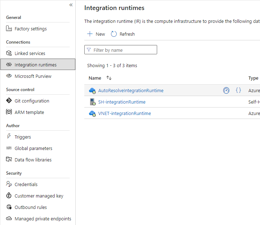260x225 pixels.
Task: Create a New integration runtime
Action: pos(96,34)
